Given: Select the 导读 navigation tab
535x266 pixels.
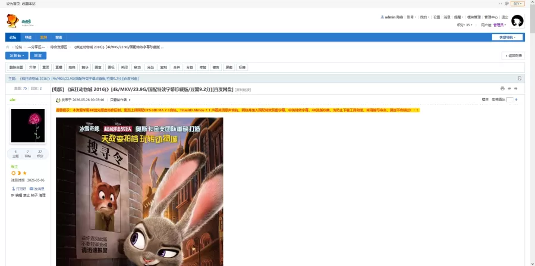Looking at the screenshot, I should 28,37.
